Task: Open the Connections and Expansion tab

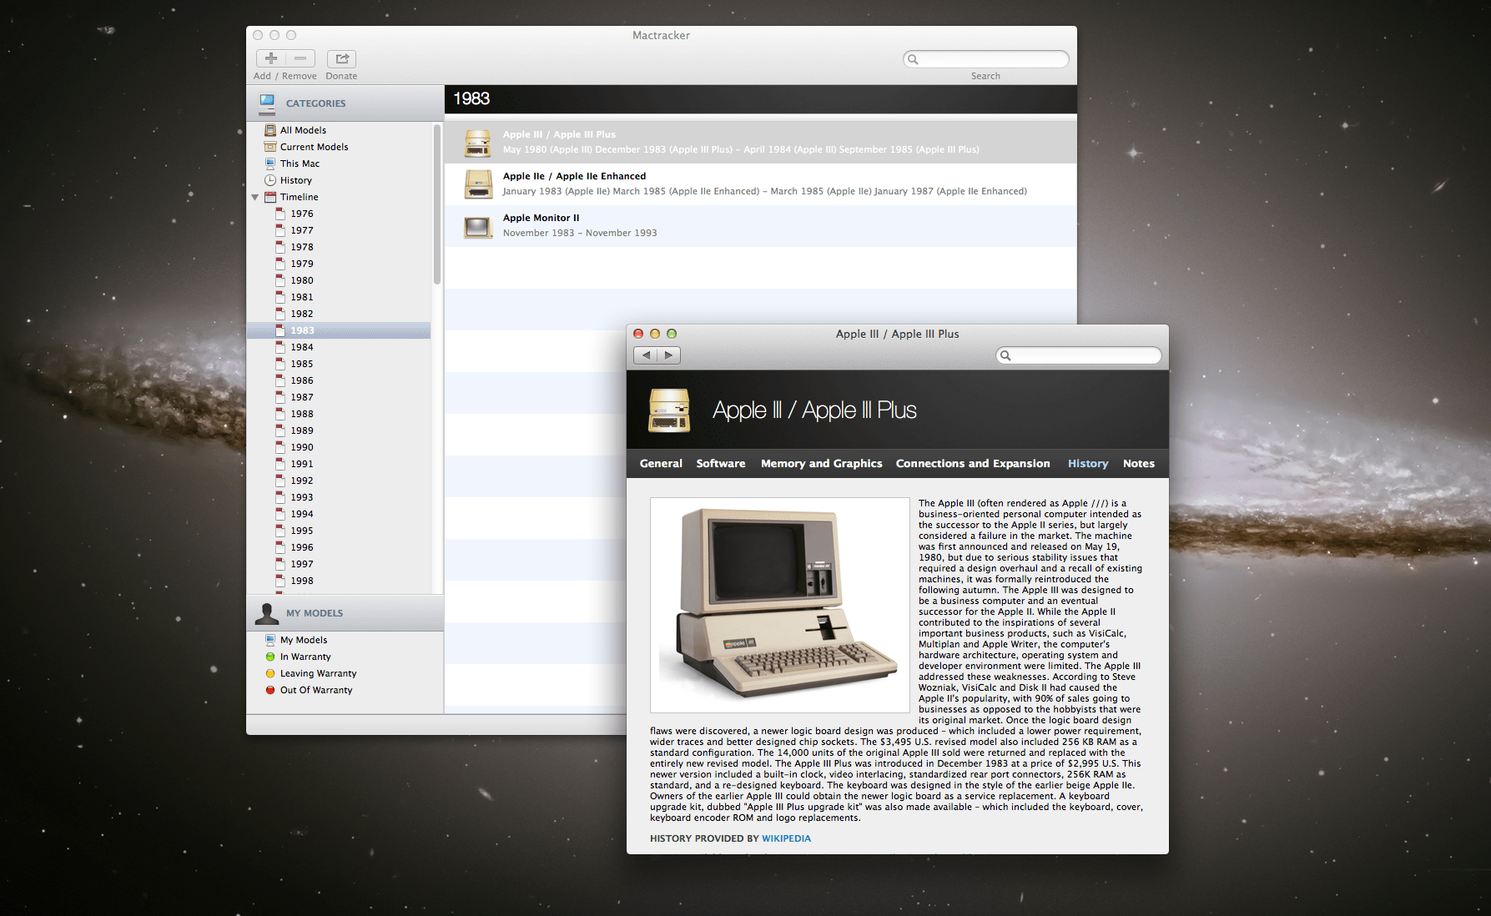Action: pyautogui.click(x=972, y=463)
